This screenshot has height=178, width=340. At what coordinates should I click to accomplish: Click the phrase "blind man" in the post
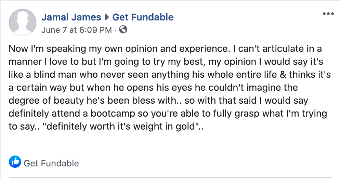55,74
